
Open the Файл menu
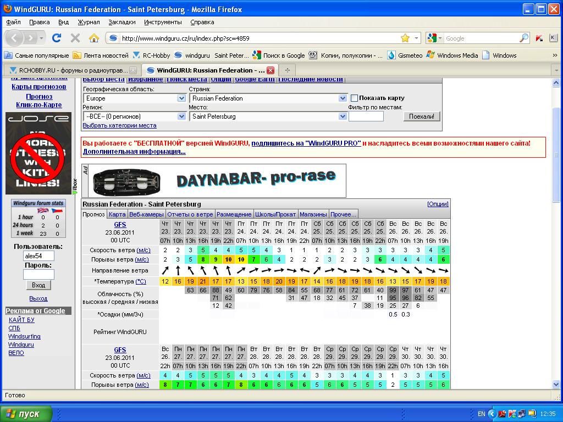[x=13, y=22]
